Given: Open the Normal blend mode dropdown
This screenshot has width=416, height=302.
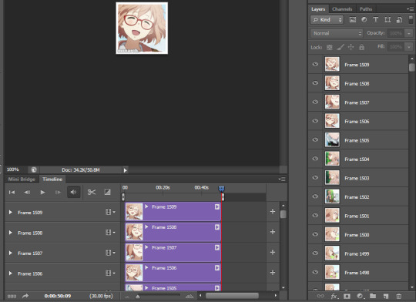Looking at the screenshot, I should click(337, 33).
